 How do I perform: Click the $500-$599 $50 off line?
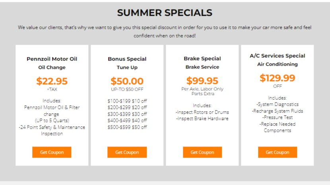click(x=127, y=127)
